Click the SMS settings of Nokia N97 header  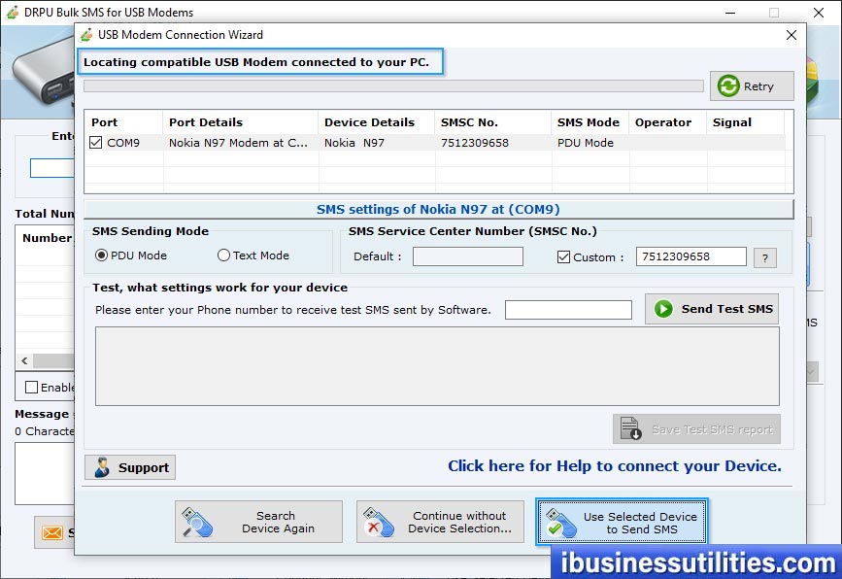(438, 209)
